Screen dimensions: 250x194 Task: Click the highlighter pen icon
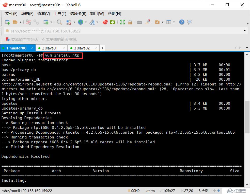[x=147, y=22]
